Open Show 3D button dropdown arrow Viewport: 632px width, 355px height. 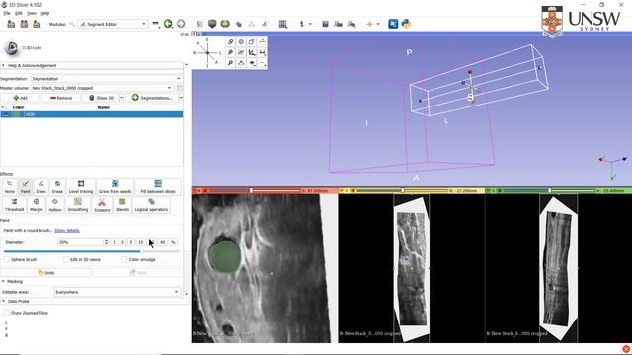point(122,98)
